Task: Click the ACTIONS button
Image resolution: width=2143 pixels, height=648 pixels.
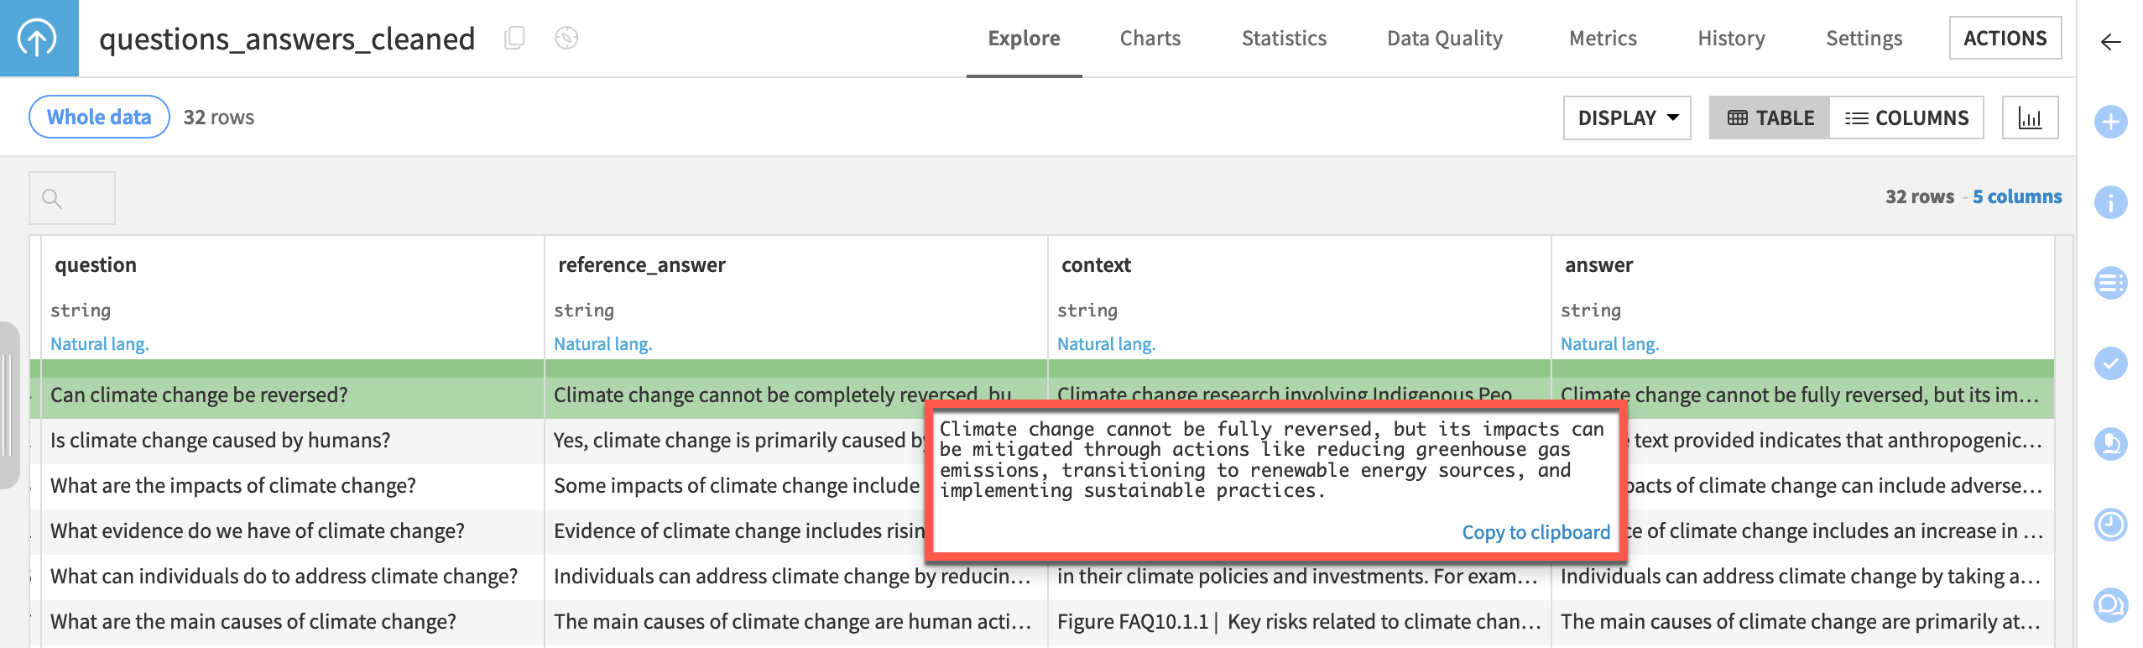Action: pyautogui.click(x=2005, y=39)
